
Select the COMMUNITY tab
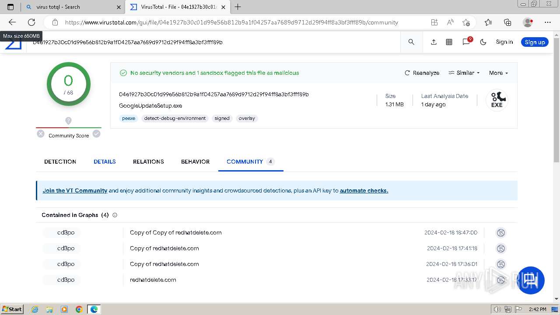click(x=250, y=161)
